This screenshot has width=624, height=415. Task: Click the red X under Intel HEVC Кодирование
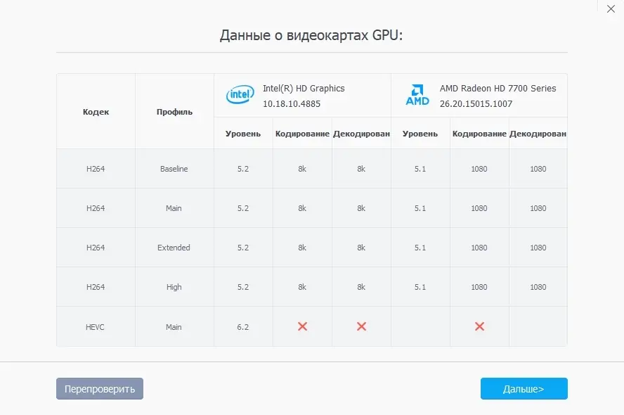(302, 326)
